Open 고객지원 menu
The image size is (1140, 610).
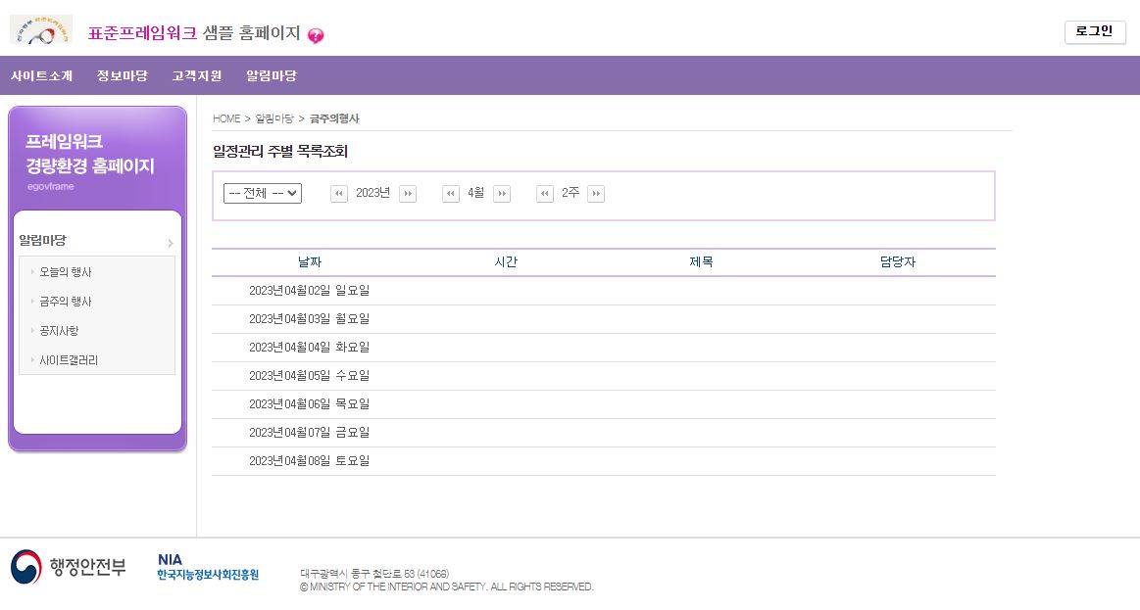(196, 75)
